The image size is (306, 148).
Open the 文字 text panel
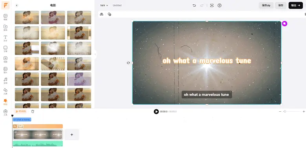pos(5,38)
